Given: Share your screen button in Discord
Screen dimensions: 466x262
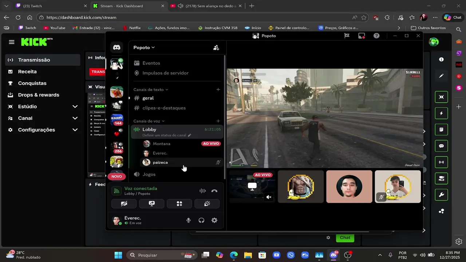Looking at the screenshot, I should click(x=152, y=204).
